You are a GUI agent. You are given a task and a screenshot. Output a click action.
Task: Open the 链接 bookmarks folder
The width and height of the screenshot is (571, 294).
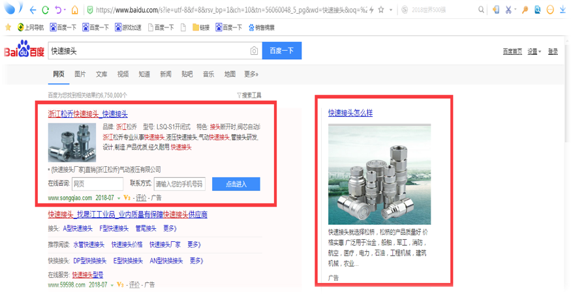click(201, 27)
